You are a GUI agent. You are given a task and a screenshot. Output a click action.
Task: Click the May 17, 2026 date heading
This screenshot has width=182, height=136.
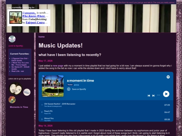pyautogui.click(x=45, y=61)
